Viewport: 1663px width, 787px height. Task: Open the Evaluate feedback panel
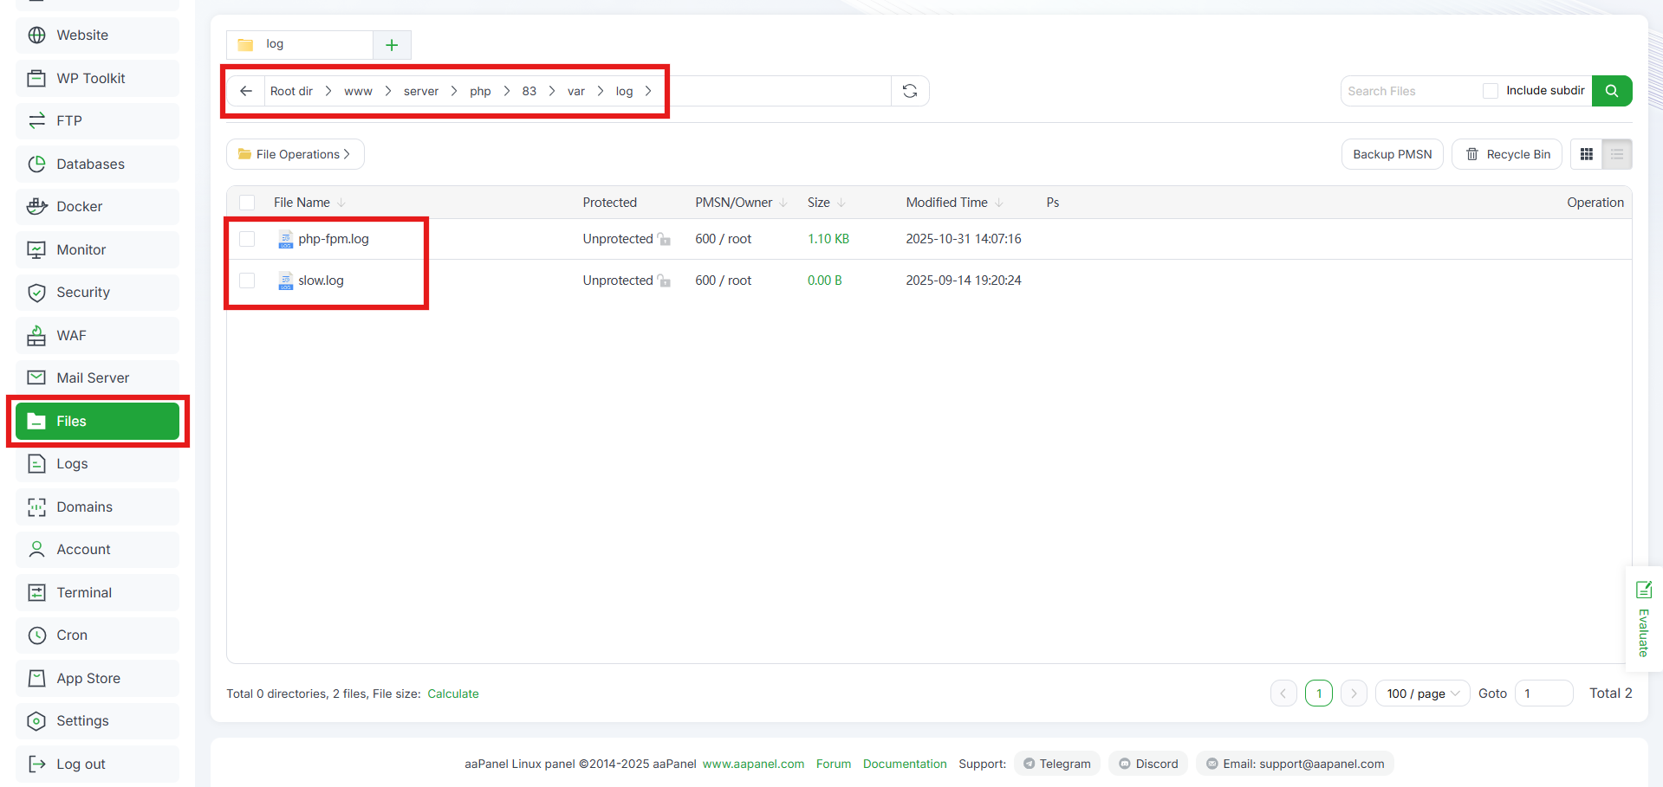coord(1643,619)
